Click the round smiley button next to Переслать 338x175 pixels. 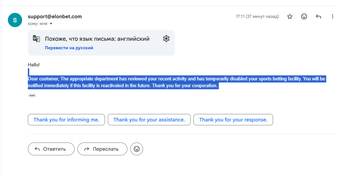(137, 149)
